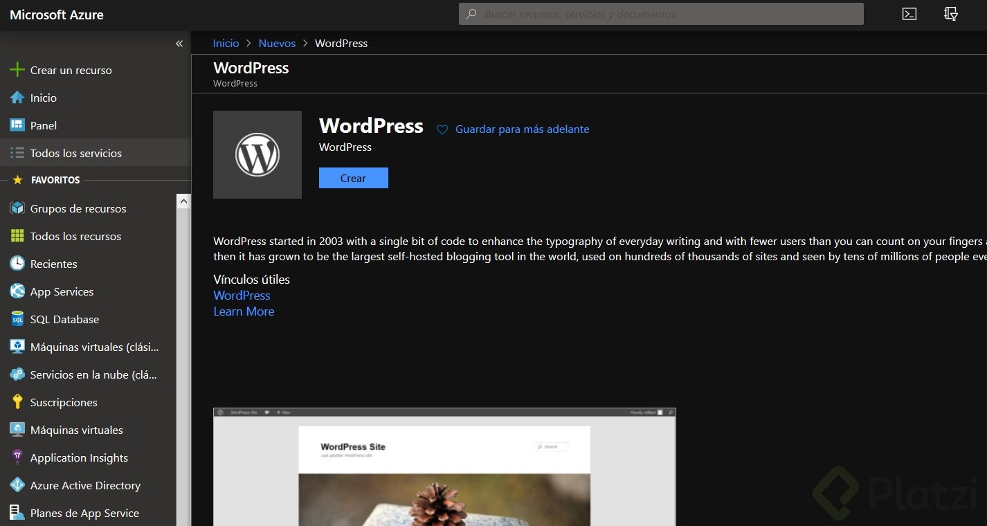Click the sidebar scrollbar track
Viewport: 987px width, 526px height.
pyautogui.click(x=183, y=367)
